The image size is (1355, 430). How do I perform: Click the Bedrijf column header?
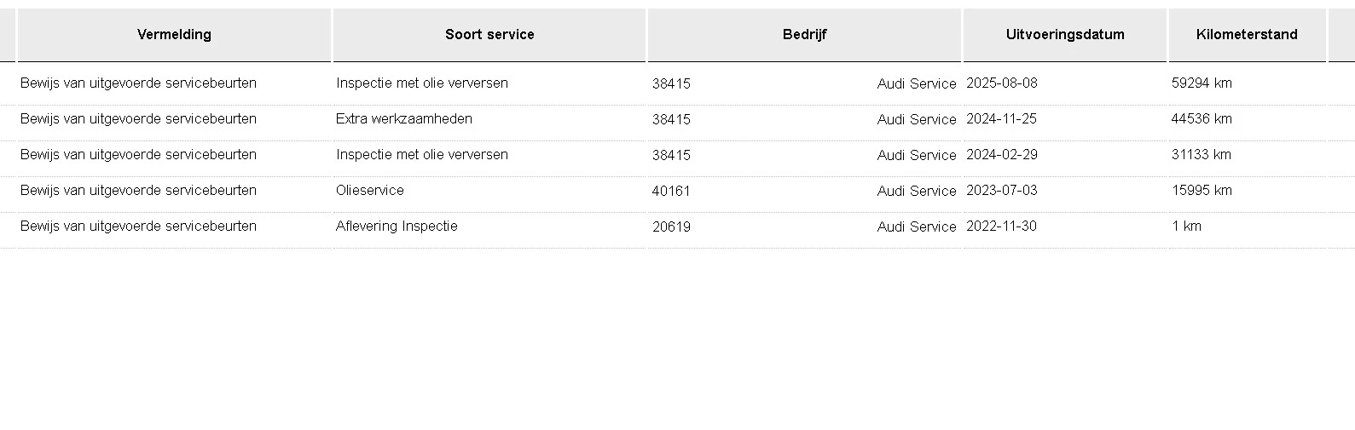(804, 35)
